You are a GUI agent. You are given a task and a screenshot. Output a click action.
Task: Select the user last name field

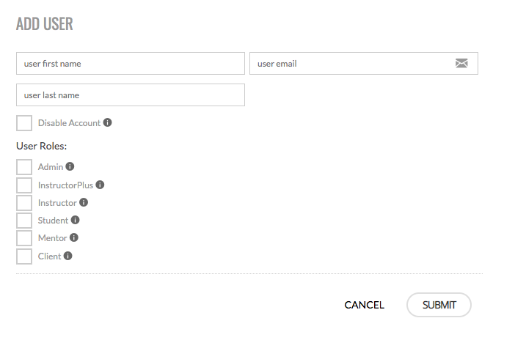point(130,95)
